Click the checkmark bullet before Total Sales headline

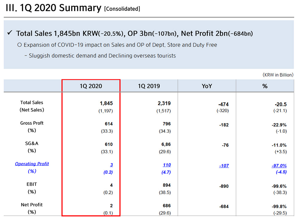[9, 33]
